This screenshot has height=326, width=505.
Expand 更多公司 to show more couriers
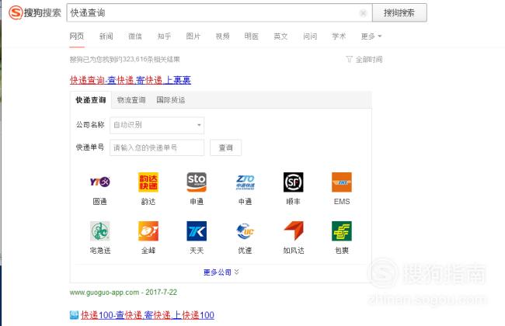pyautogui.click(x=221, y=272)
